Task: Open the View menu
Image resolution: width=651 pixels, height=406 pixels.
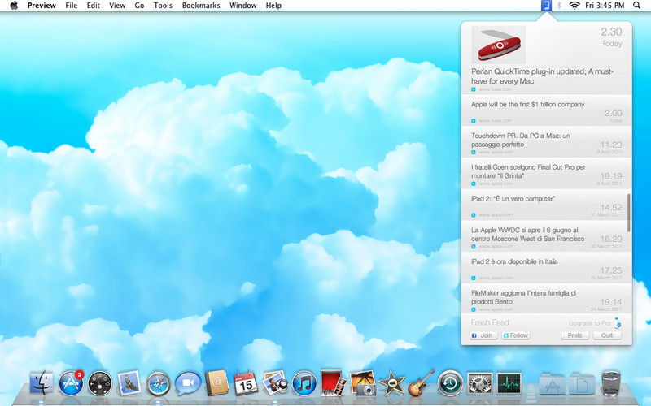Action: pos(117,6)
